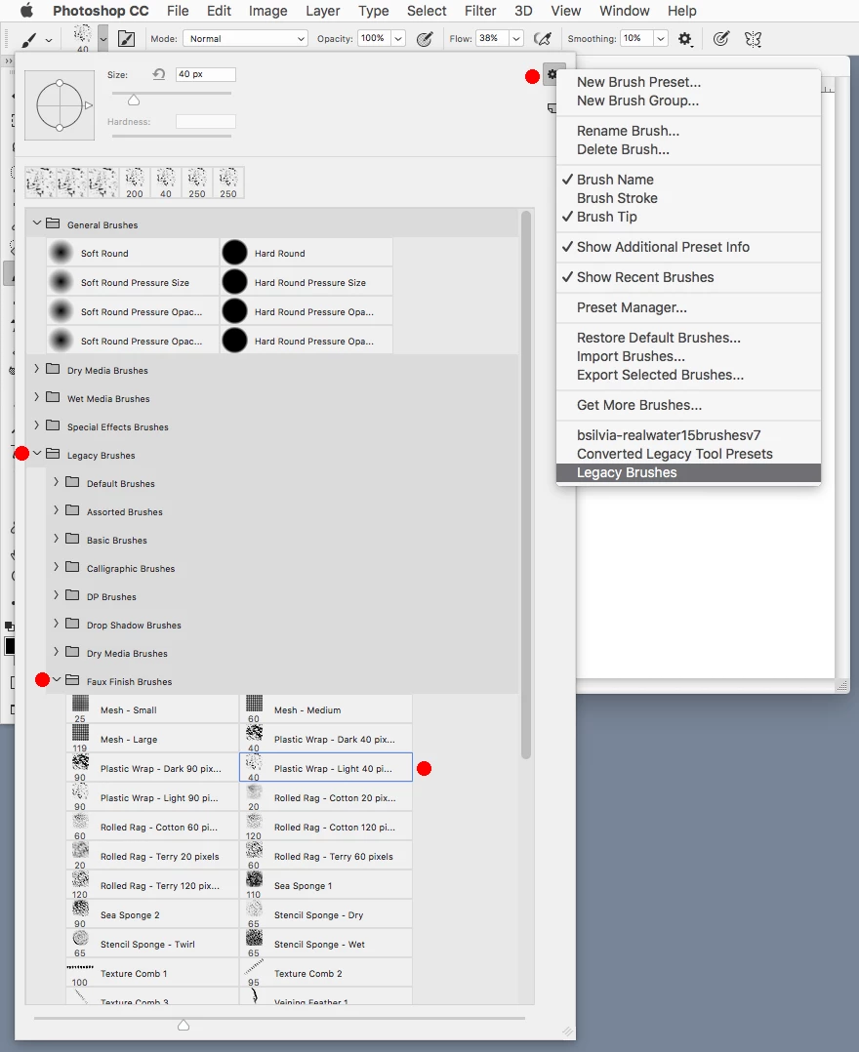This screenshot has width=859, height=1052.
Task: Select the Sea Sponge 1 brush
Action: point(326,886)
